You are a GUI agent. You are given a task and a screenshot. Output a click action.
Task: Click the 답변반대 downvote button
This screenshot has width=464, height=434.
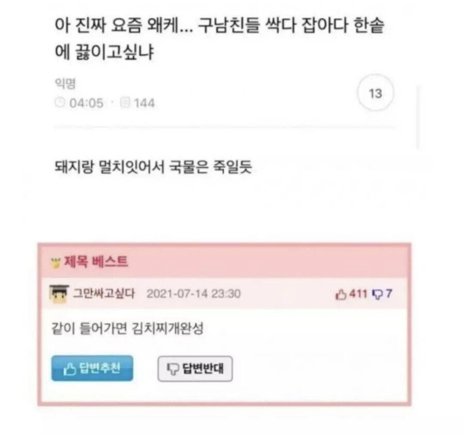195,369
